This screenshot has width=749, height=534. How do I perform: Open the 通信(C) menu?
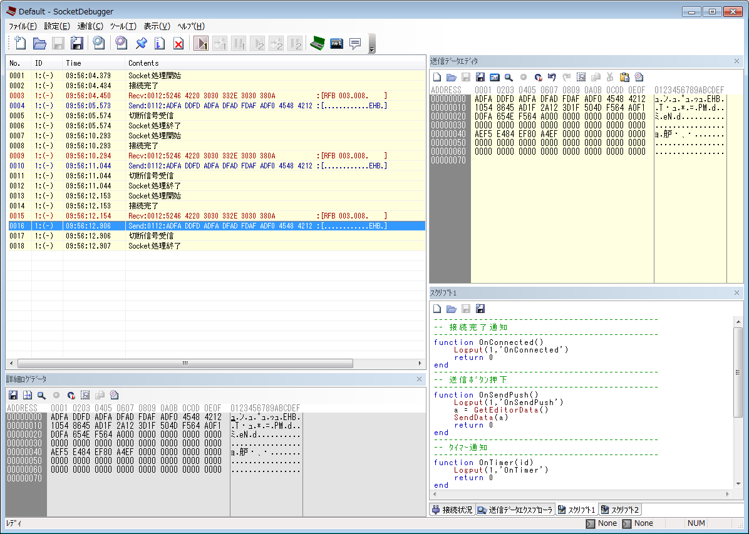[x=90, y=26]
